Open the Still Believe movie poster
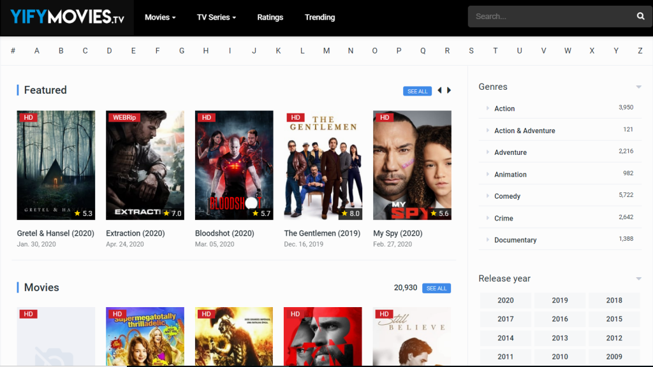 (413, 336)
